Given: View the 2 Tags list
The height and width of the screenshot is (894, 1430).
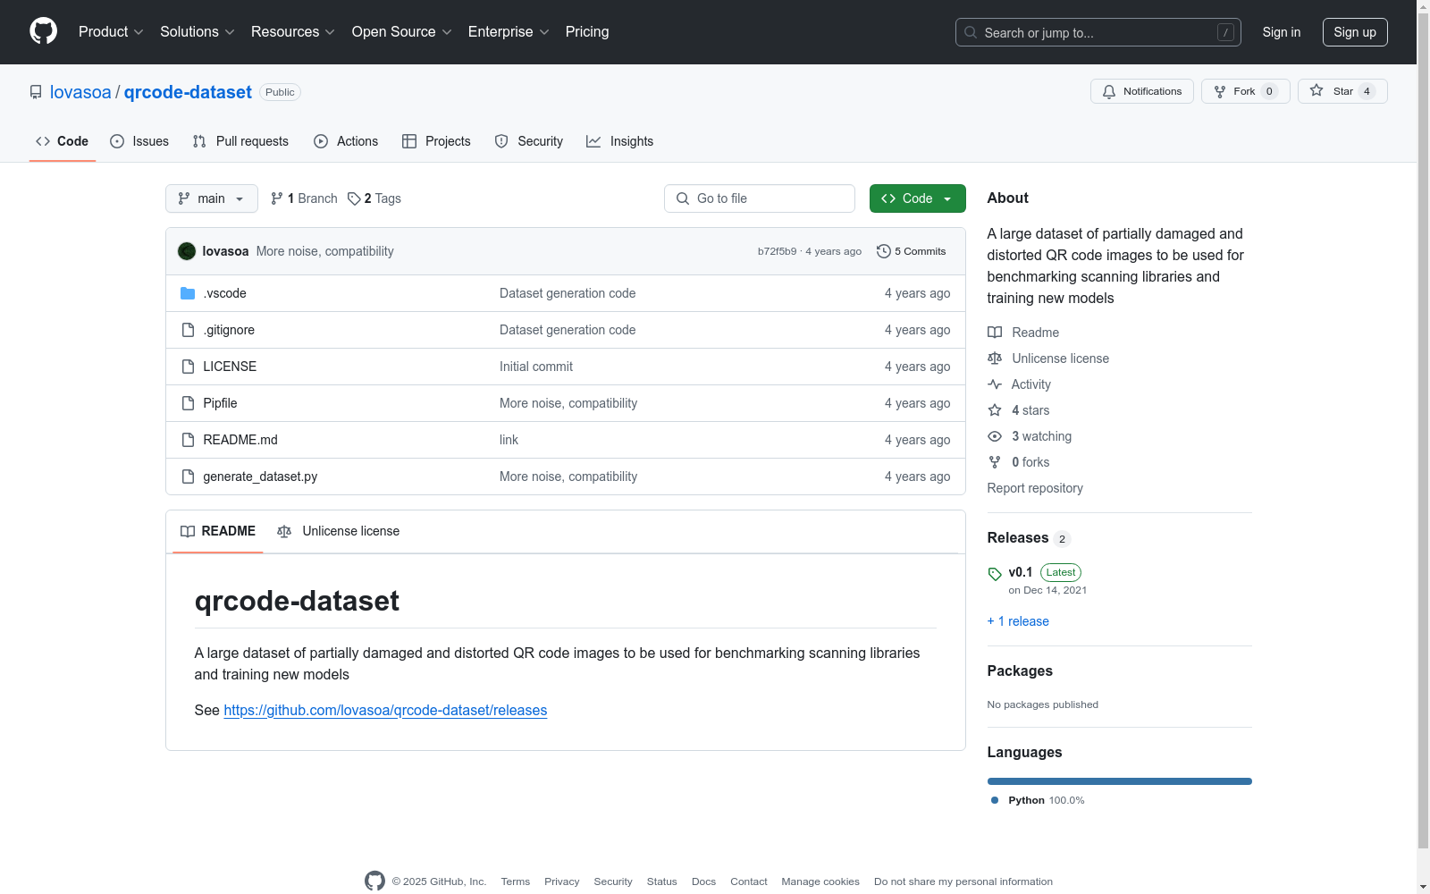Looking at the screenshot, I should 374,198.
